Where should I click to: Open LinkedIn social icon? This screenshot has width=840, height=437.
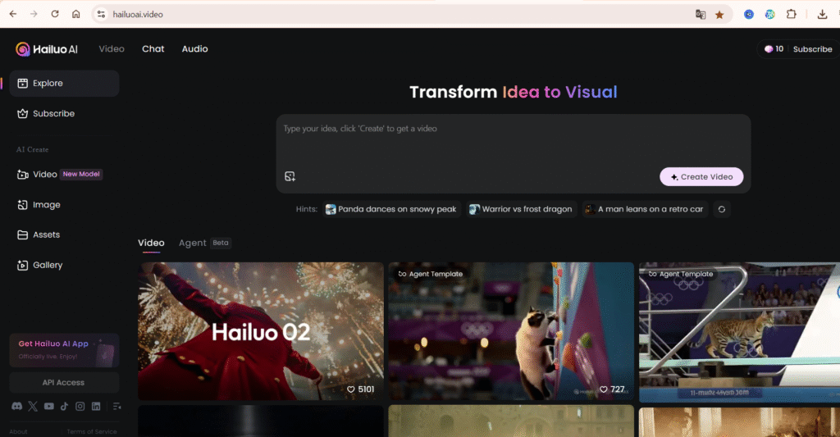96,407
